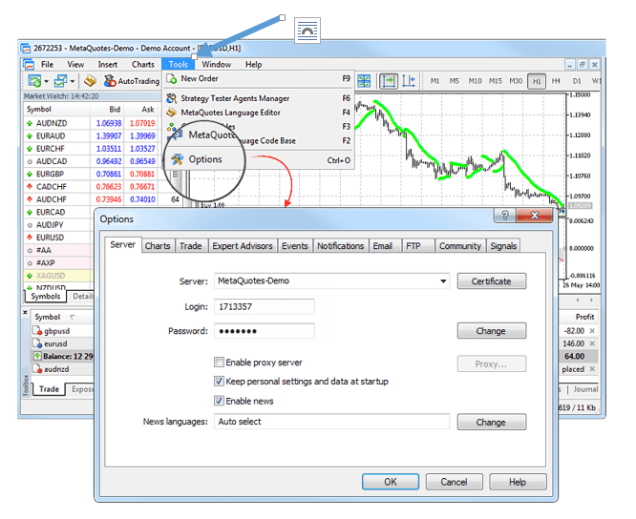636x519 pixels.
Task: Open the Journal tab in Toolbox
Action: [x=585, y=389]
